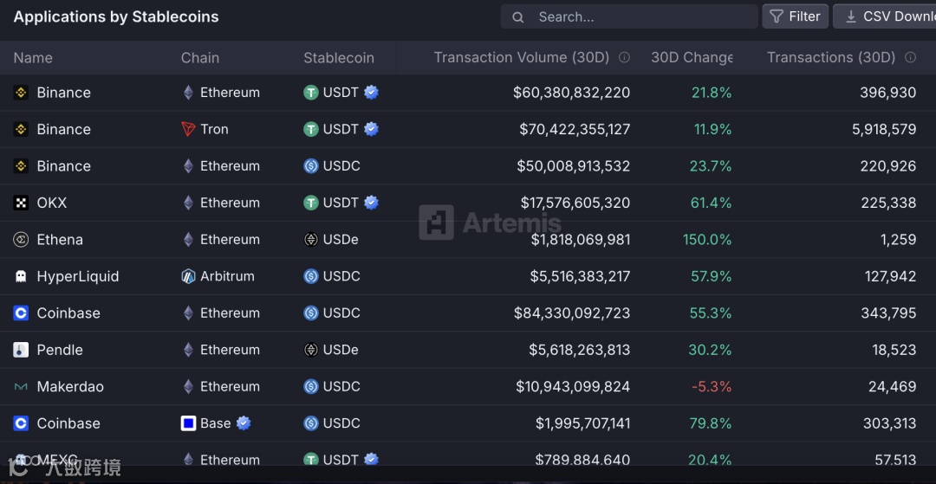Image resolution: width=936 pixels, height=484 pixels.
Task: Click the OKX app logo
Action: coord(21,203)
